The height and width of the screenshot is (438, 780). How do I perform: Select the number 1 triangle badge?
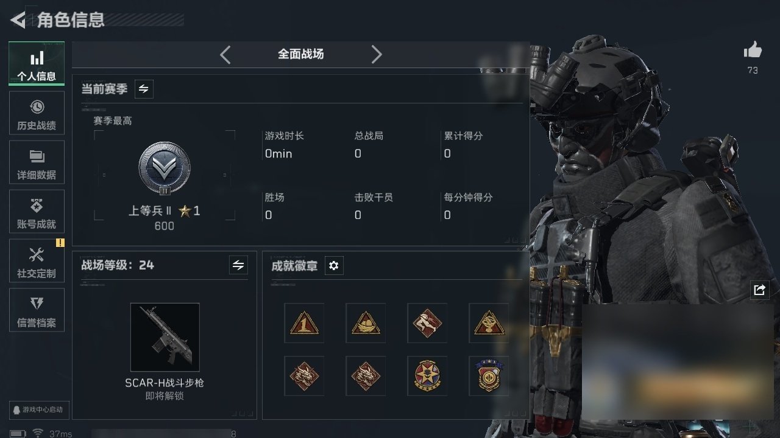(304, 323)
